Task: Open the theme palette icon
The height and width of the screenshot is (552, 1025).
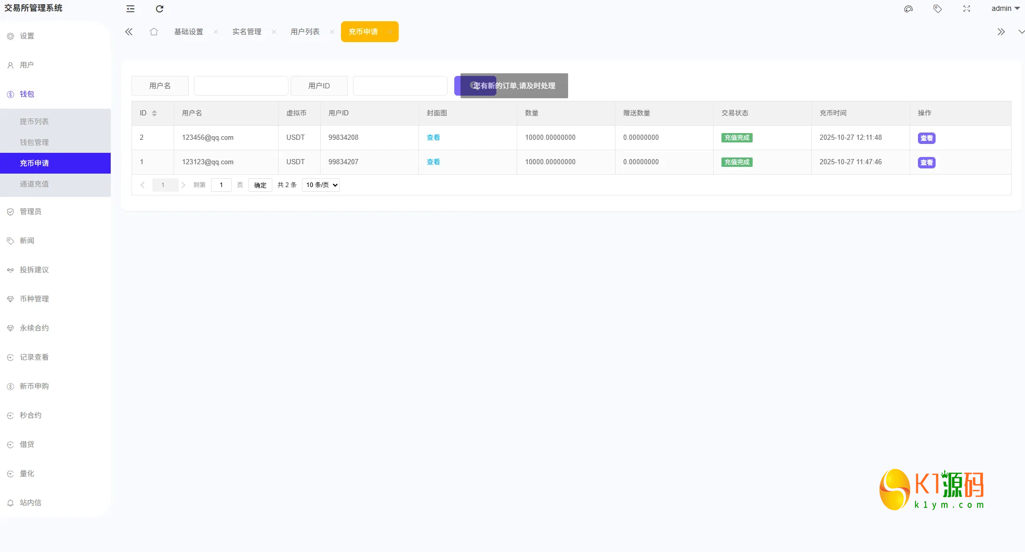Action: (x=909, y=9)
